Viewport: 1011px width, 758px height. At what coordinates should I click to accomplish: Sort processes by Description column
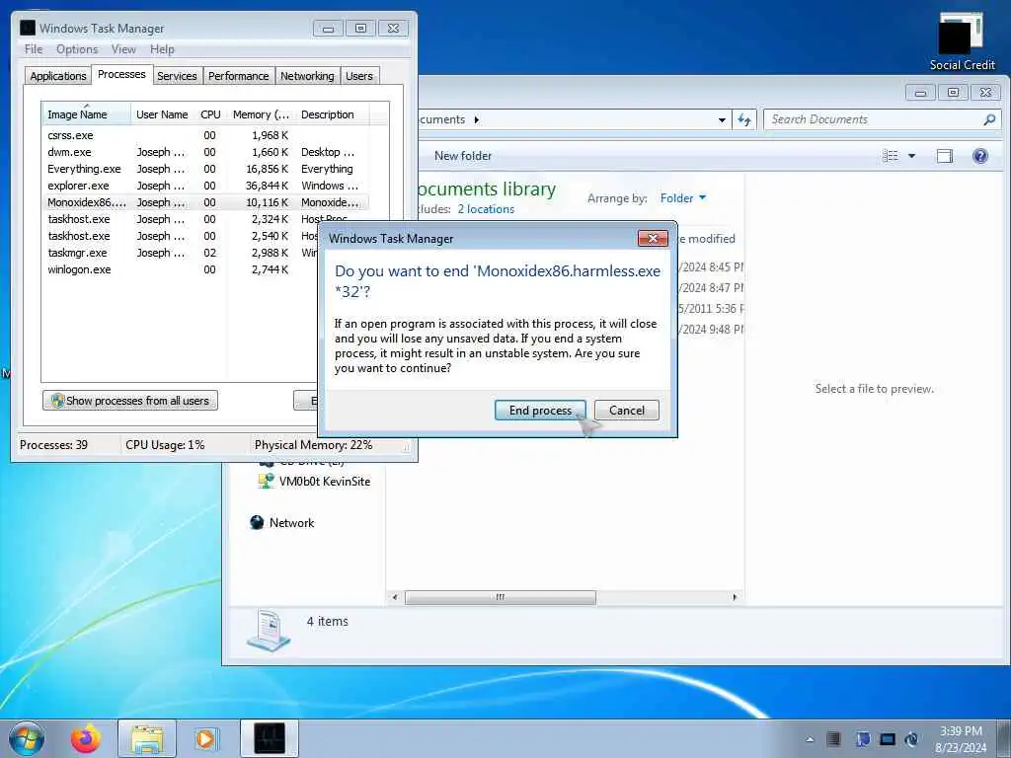point(332,114)
